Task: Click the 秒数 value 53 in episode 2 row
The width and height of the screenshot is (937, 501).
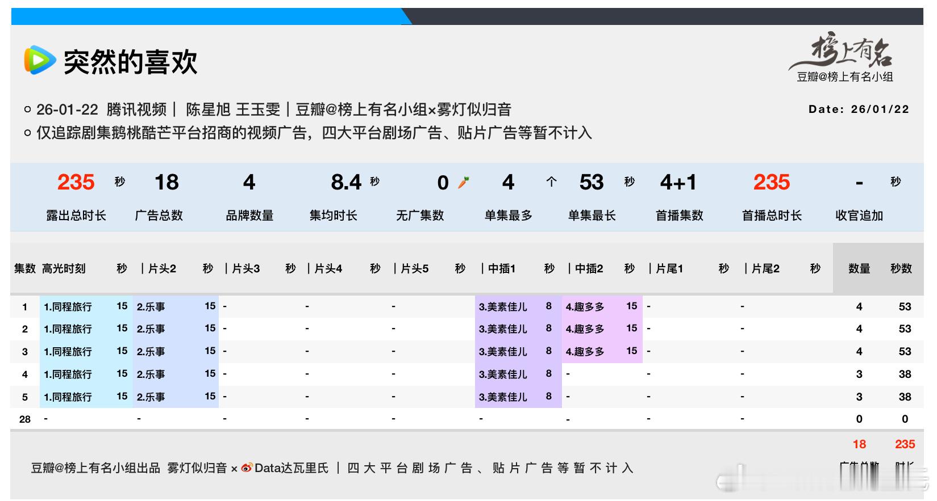Action: [905, 329]
